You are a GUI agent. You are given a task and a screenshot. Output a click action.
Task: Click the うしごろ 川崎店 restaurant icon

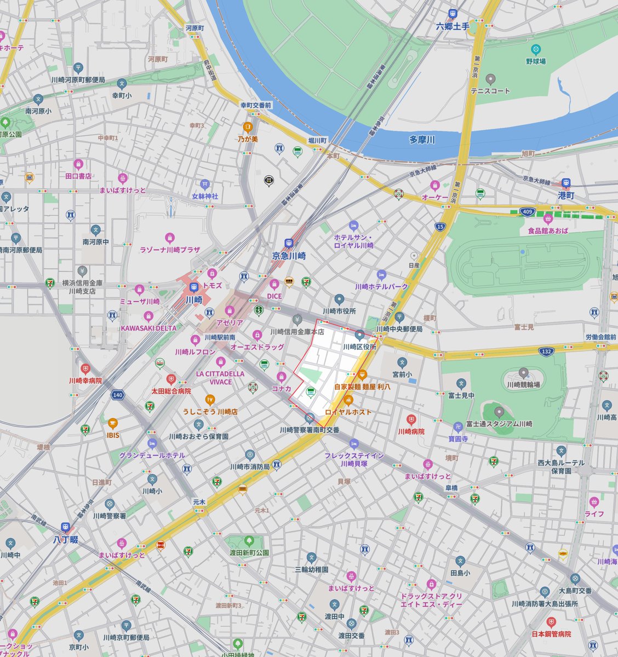pos(210,399)
